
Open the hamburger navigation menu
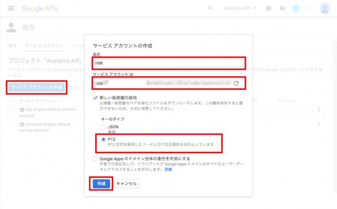coord(11,9)
